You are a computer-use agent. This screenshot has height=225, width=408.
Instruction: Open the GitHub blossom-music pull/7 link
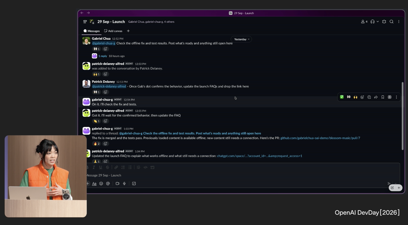coord(320,138)
